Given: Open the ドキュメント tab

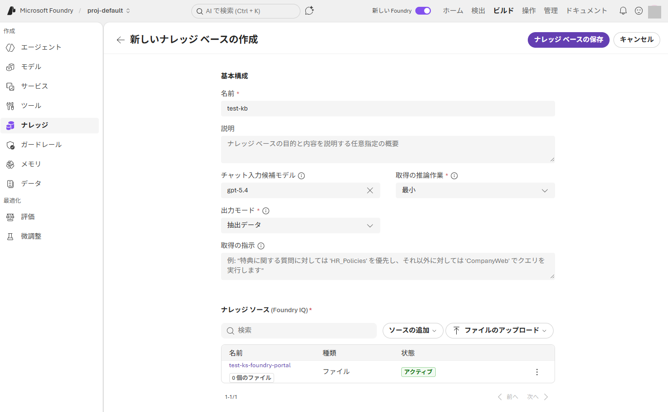Looking at the screenshot, I should coord(587,11).
